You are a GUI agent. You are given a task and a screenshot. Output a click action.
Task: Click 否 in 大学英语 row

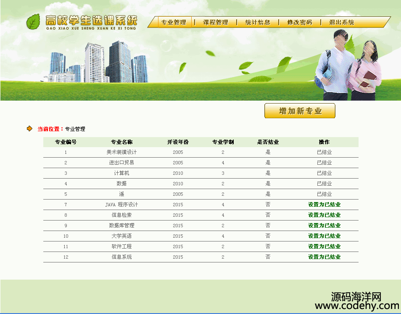tap(268, 236)
